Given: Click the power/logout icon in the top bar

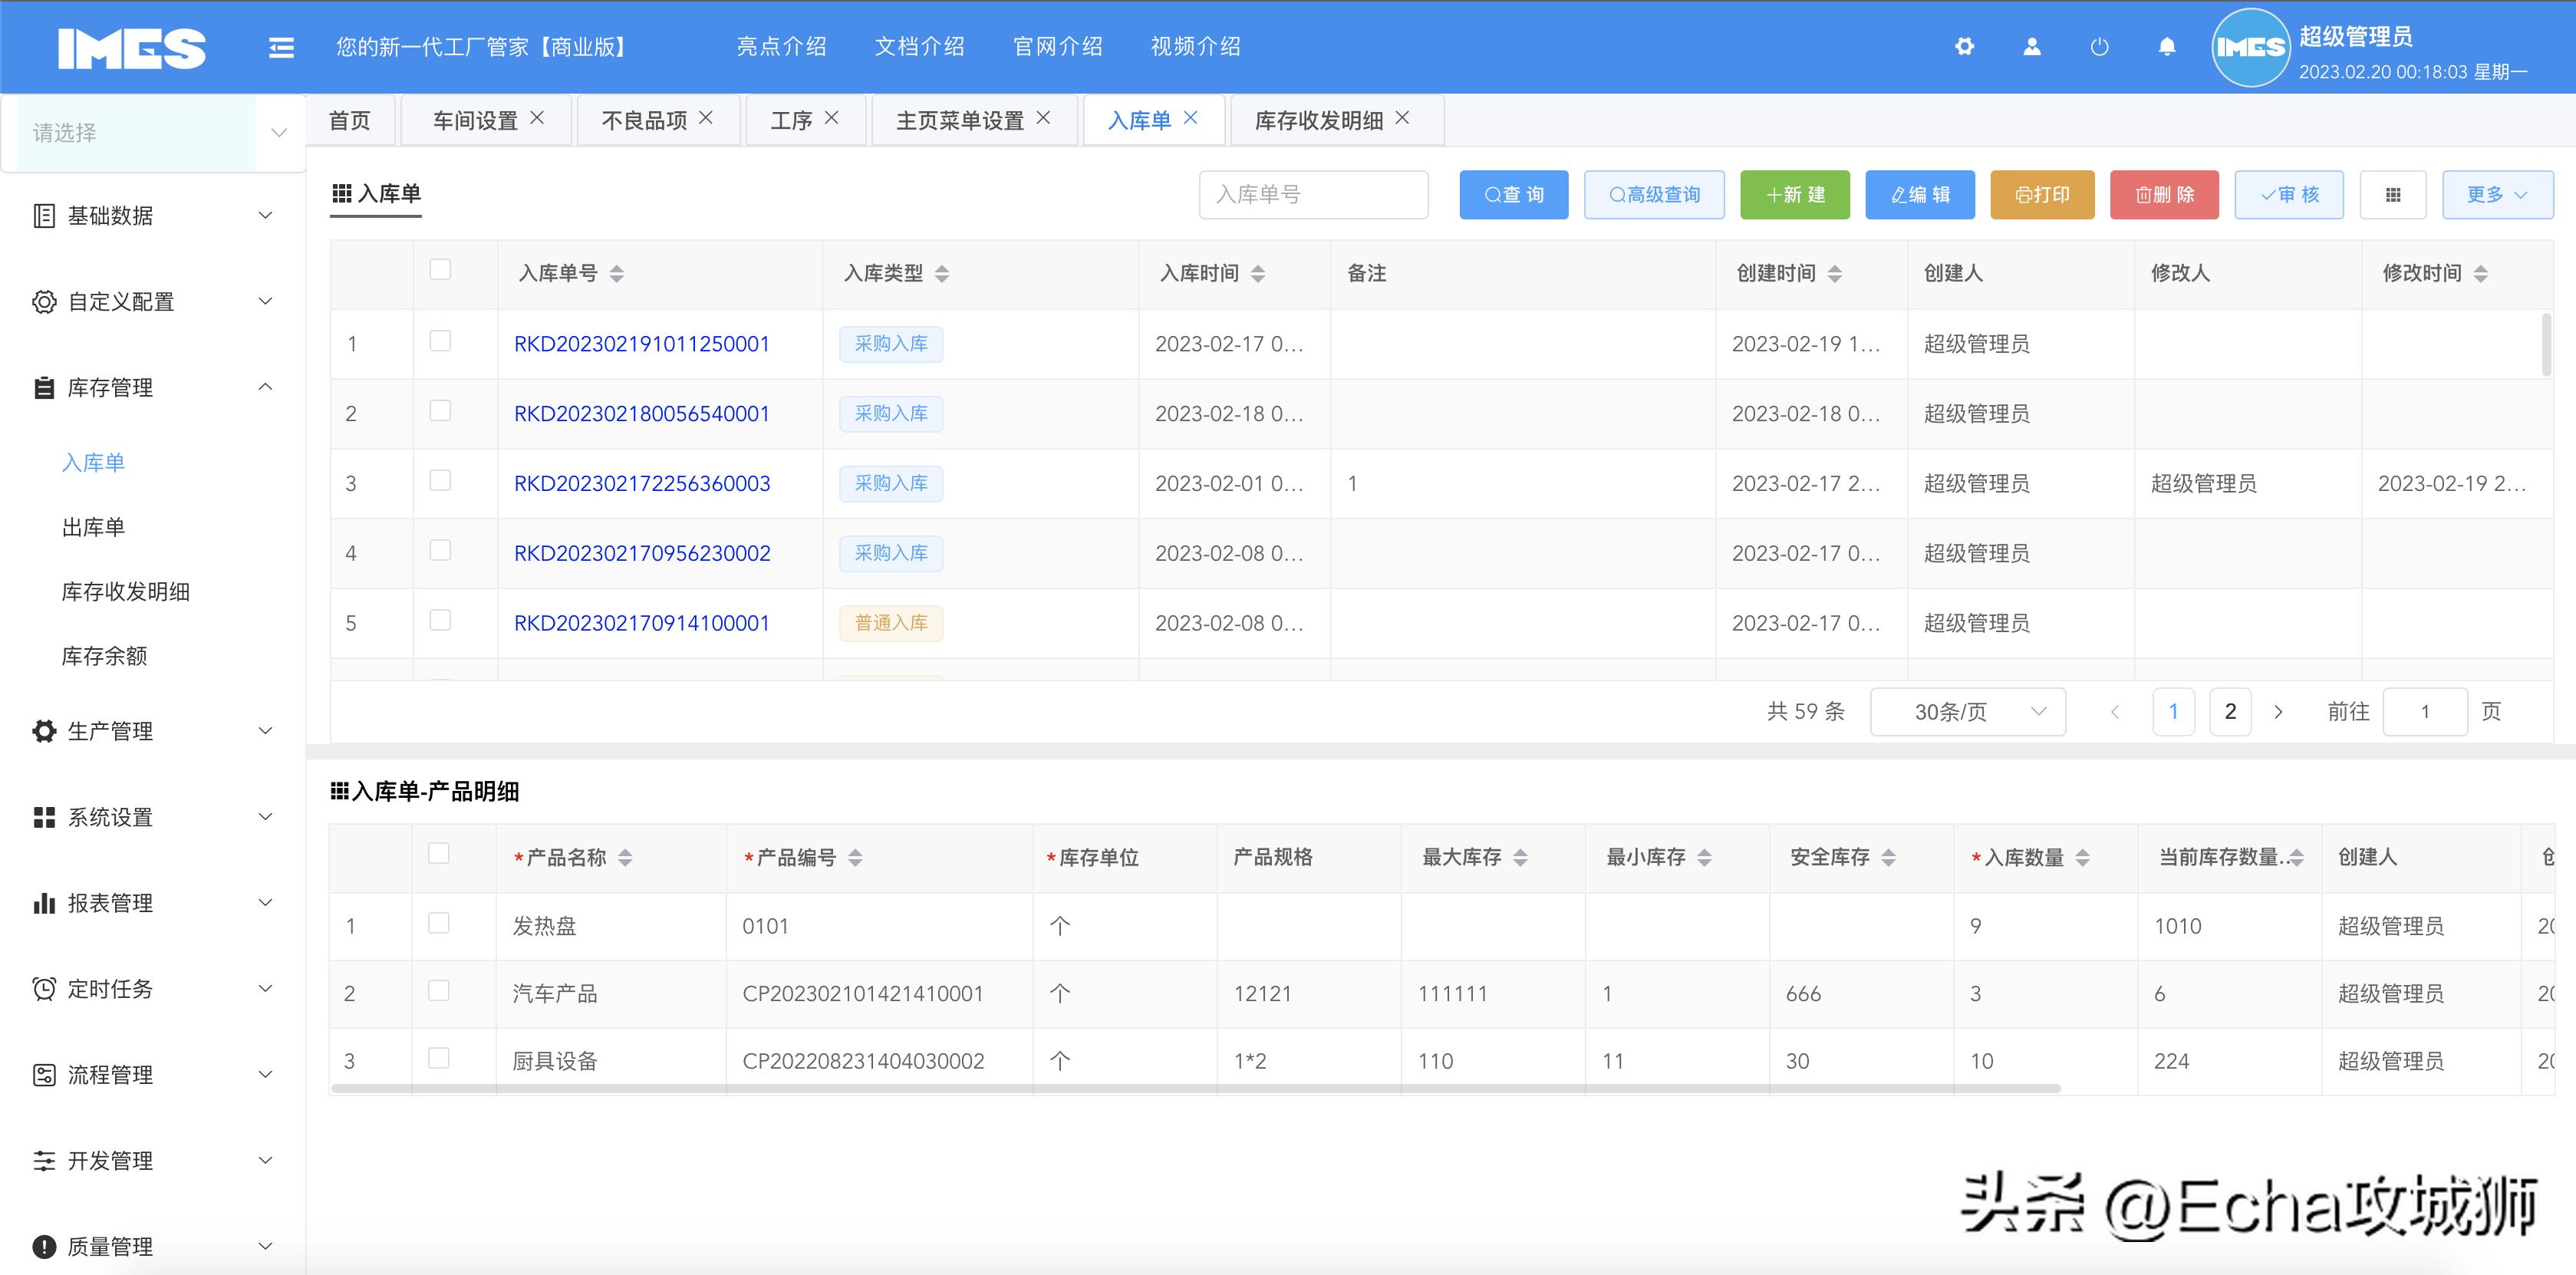Looking at the screenshot, I should tap(2099, 46).
